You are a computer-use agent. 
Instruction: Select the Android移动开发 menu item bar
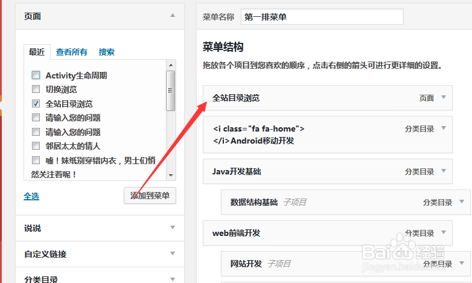pyautogui.click(x=328, y=135)
